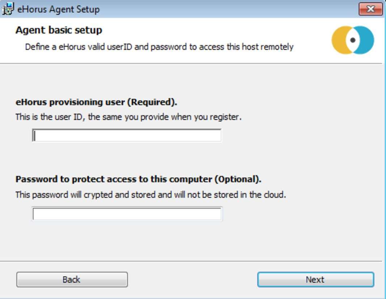Click "This password will crypted" description text

[150, 195]
